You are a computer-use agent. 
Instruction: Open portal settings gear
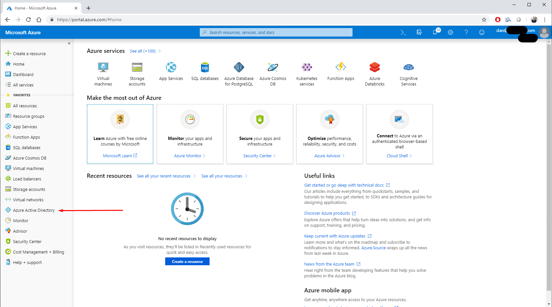pos(450,32)
